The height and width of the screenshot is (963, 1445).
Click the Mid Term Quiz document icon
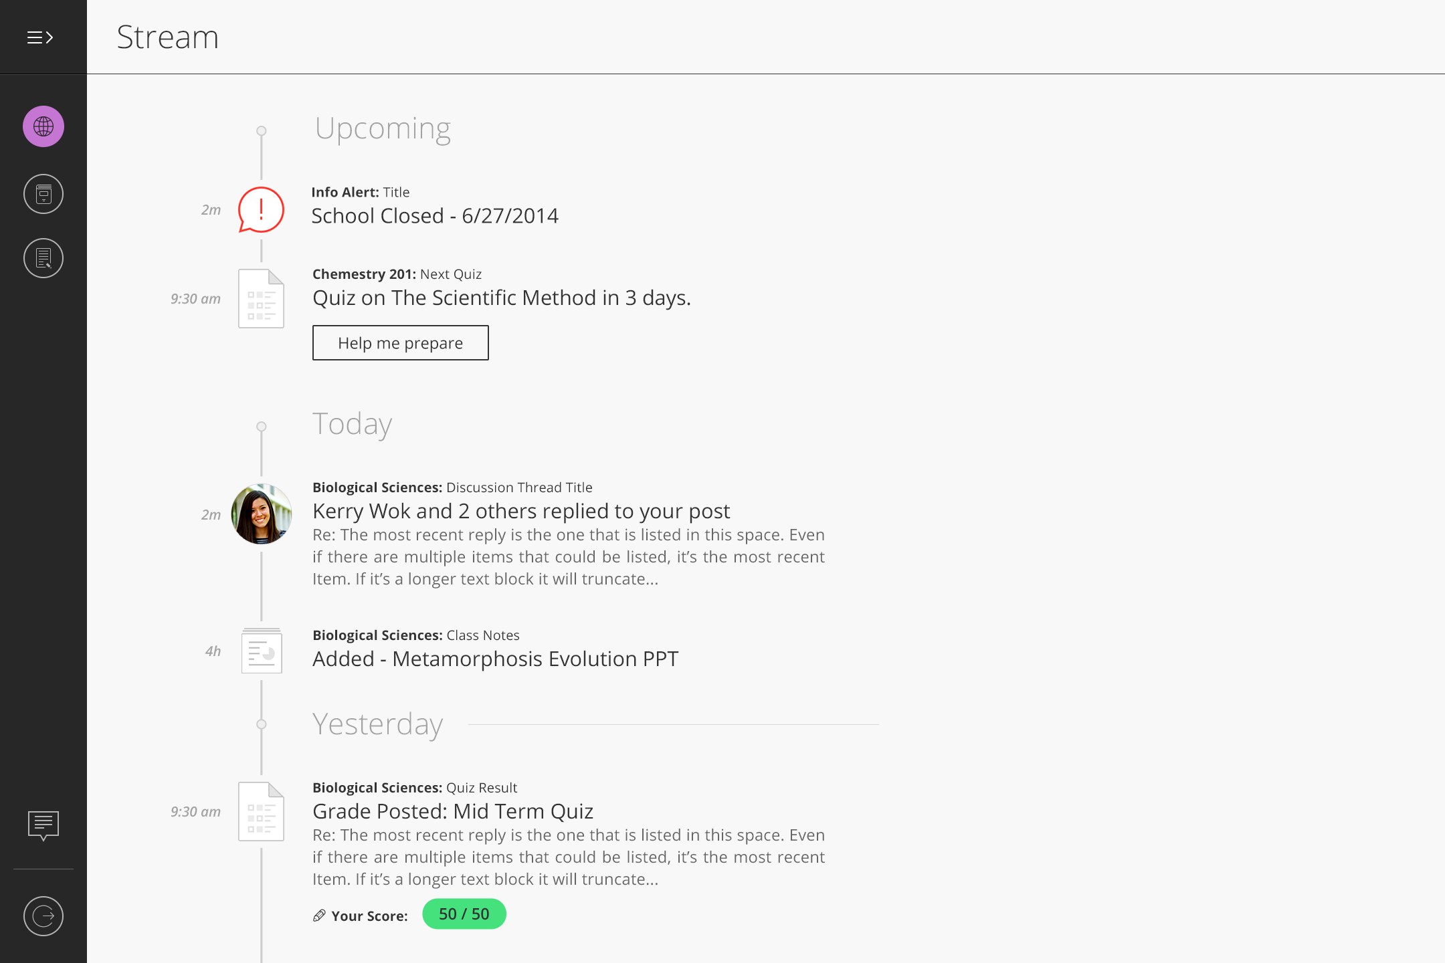click(x=261, y=811)
